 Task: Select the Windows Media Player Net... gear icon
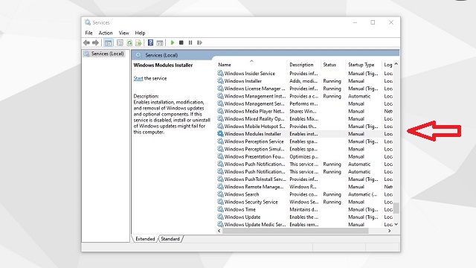pos(220,111)
